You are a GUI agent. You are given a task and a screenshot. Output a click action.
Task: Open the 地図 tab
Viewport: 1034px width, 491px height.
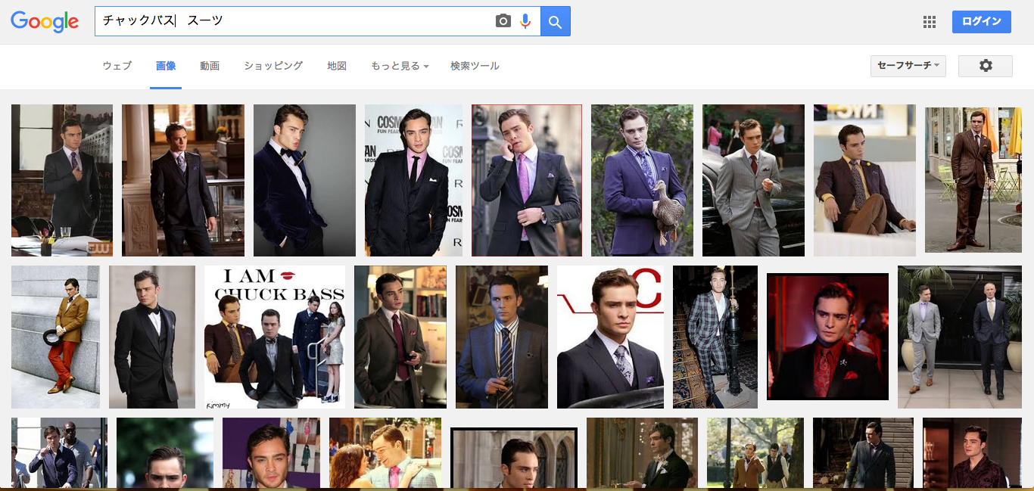tap(337, 66)
